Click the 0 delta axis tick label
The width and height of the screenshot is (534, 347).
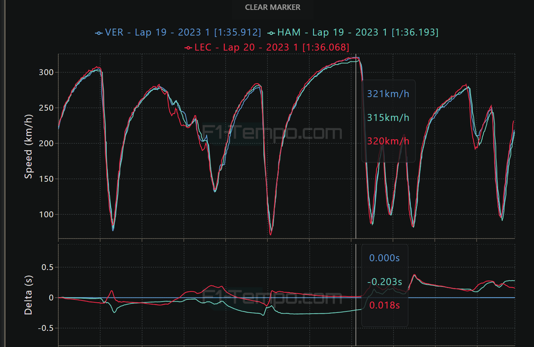point(51,298)
